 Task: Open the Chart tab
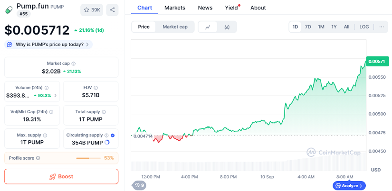pos(144,8)
